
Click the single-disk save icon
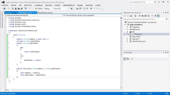coord(19,9)
